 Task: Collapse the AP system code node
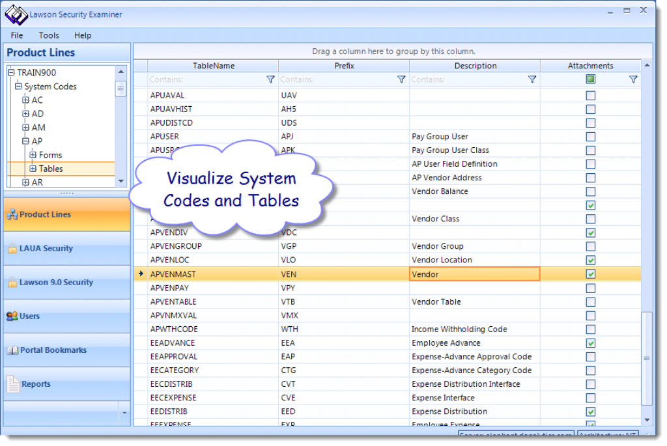pyautogui.click(x=25, y=141)
